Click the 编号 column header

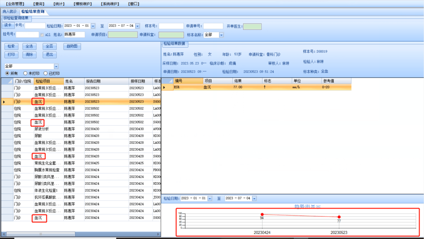pos(188,81)
